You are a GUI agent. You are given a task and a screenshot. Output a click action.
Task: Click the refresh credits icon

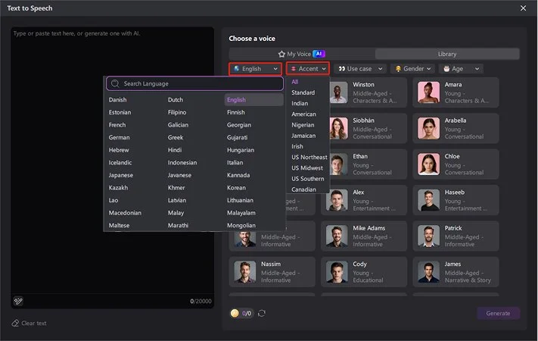262,313
